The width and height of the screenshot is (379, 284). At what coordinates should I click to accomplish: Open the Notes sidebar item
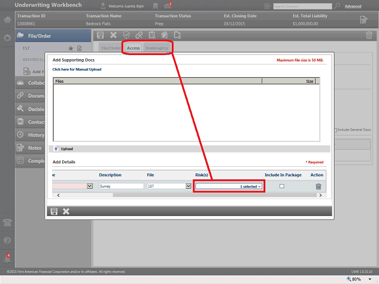30,148
